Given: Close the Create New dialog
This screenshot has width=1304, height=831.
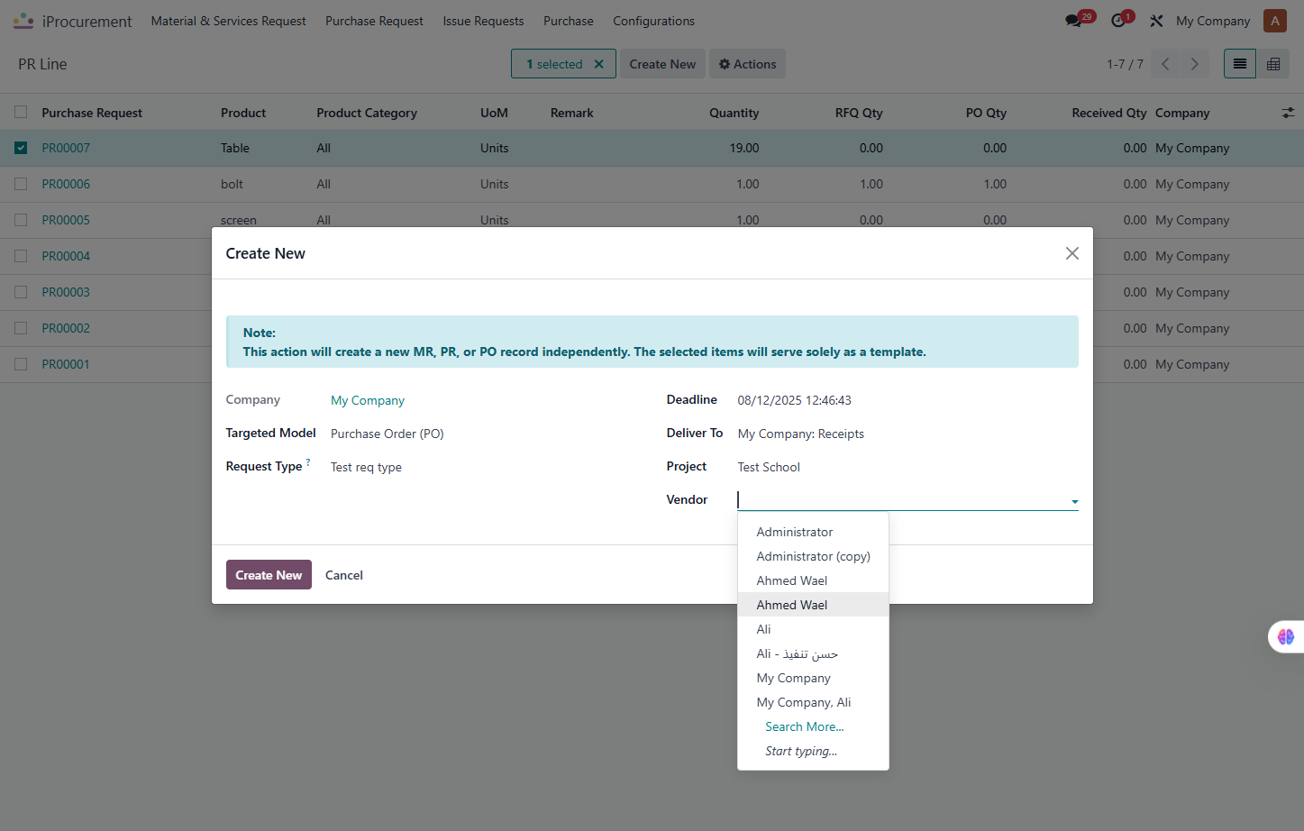Looking at the screenshot, I should 1071,253.
